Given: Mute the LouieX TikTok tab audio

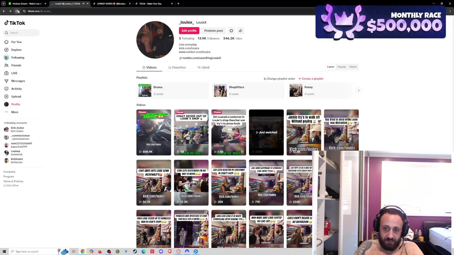Looking at the screenshot, I should 83,4.
